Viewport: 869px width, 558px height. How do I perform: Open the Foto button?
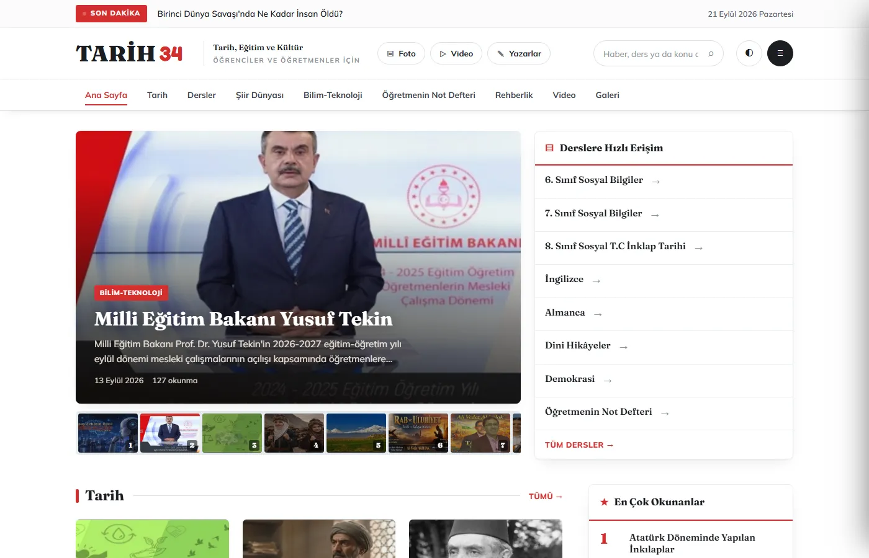[401, 53]
